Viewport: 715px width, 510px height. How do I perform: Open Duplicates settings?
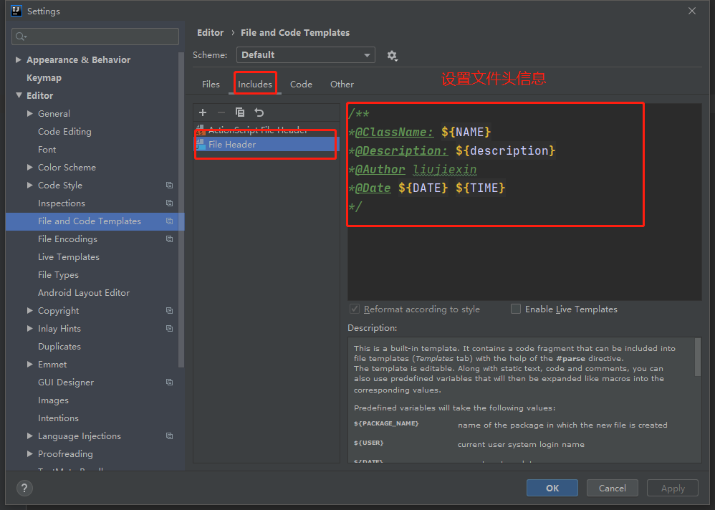coord(59,347)
